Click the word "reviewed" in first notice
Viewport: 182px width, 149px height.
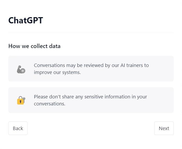pos(93,65)
